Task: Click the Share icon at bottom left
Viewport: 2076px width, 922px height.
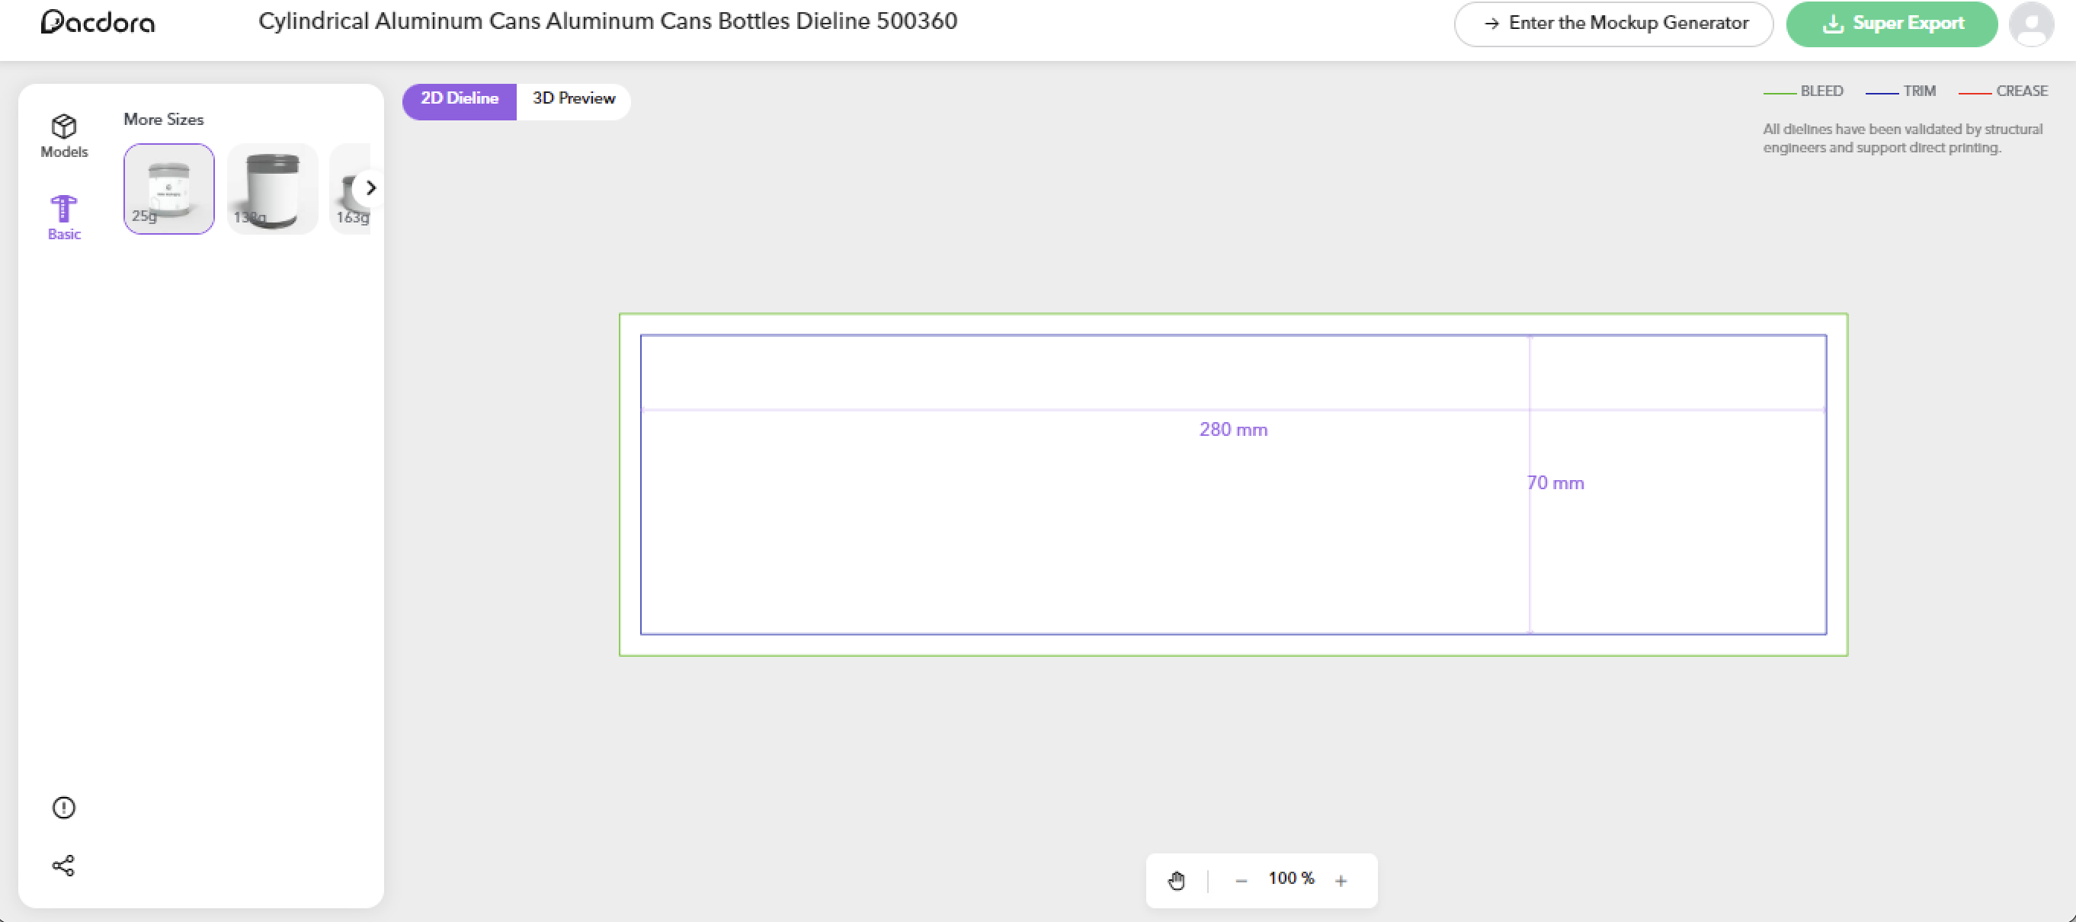Action: pos(63,866)
